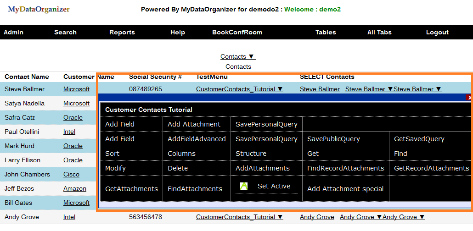Open CustomerContacts_Tutorial dropdown in Andy Grove row
Image resolution: width=473 pixels, height=231 pixels.
239,217
